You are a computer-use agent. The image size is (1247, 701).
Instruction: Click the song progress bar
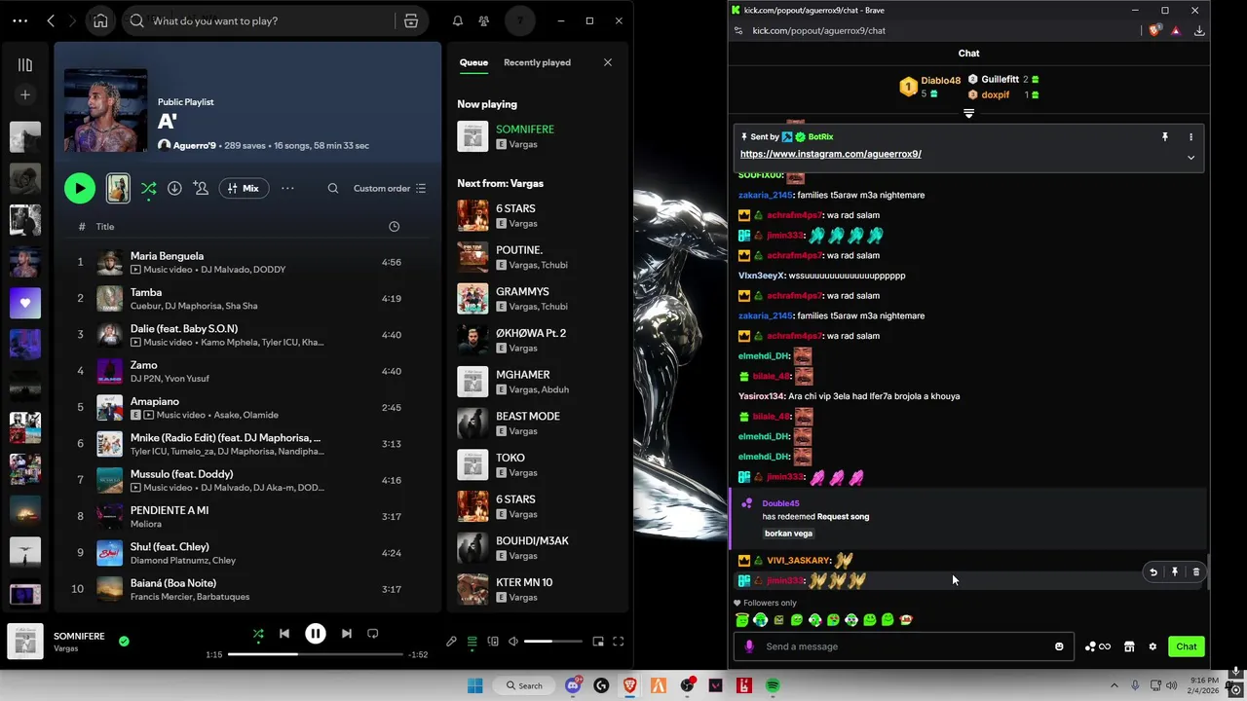315,654
